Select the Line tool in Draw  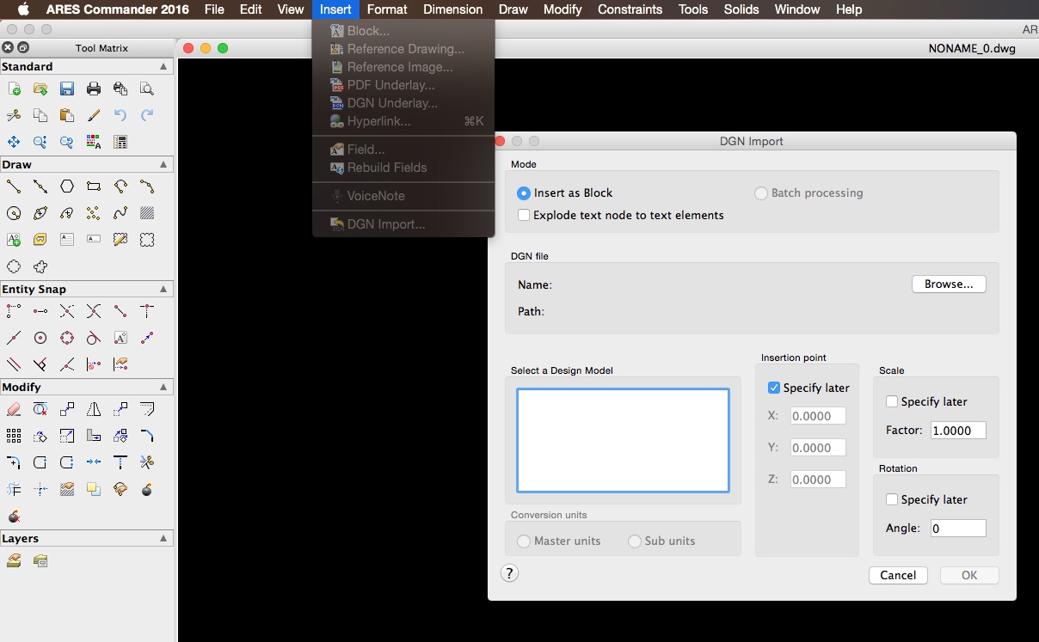tap(14, 186)
